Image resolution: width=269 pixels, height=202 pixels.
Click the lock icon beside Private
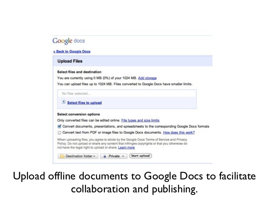[x=105, y=156]
